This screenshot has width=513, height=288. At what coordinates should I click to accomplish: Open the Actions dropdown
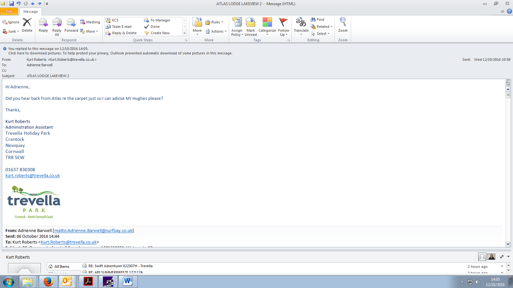[x=216, y=31]
